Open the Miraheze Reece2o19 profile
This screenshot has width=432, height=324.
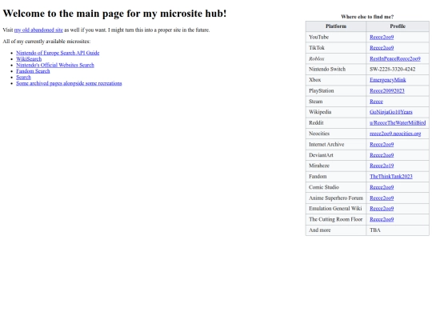tap(382, 166)
